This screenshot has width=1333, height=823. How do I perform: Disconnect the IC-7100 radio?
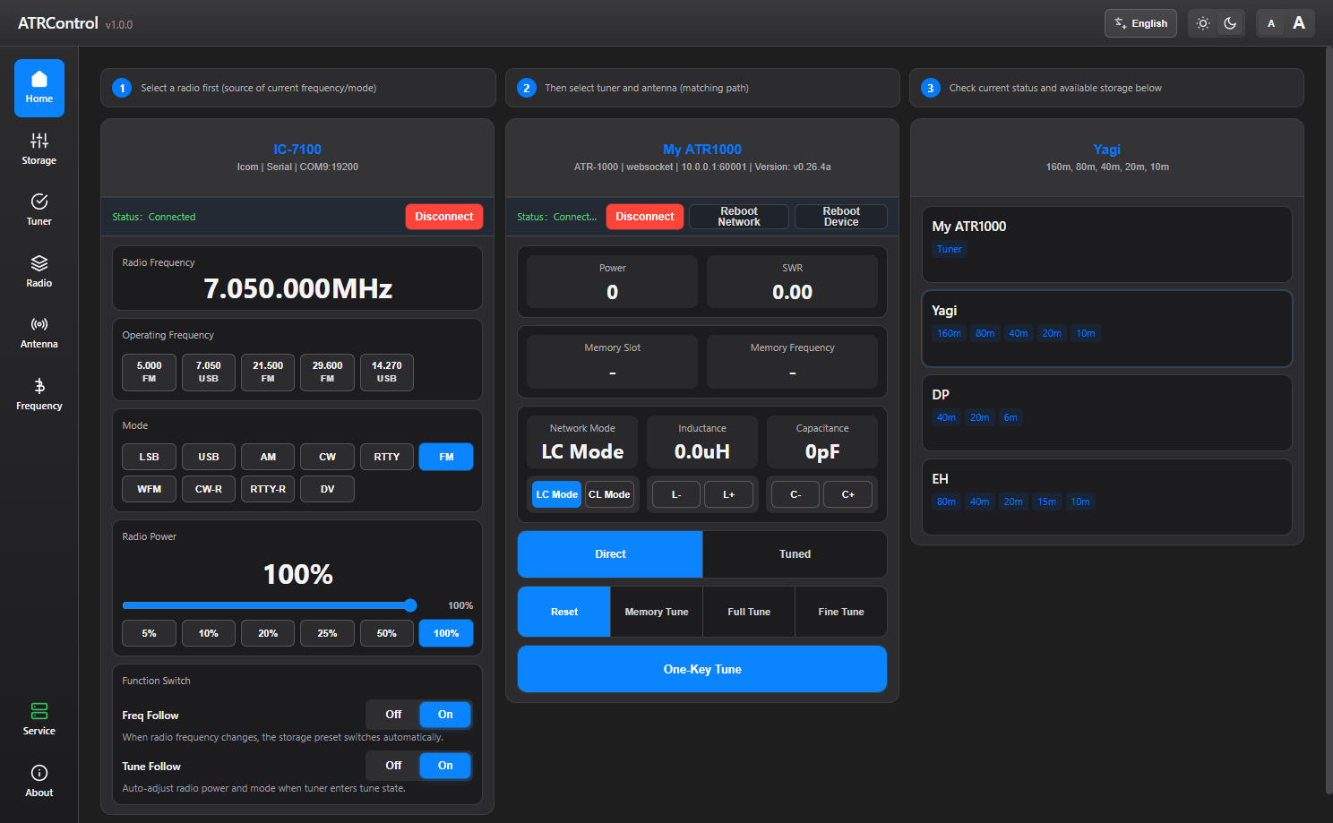[x=444, y=217]
